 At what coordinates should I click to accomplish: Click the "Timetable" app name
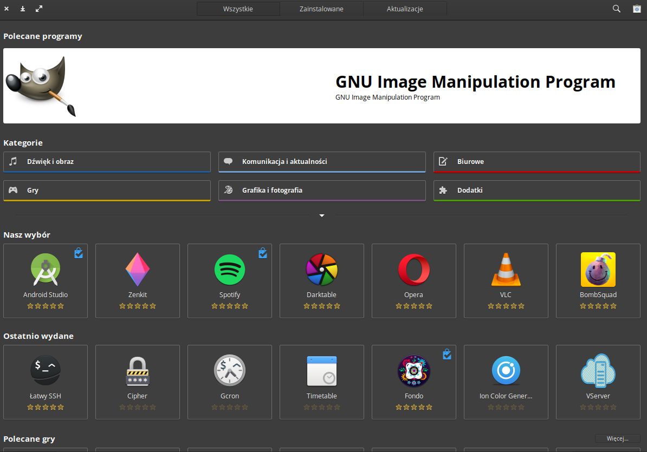(x=322, y=396)
